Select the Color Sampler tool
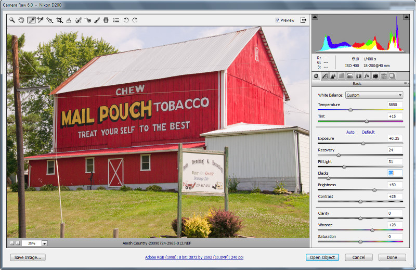Viewport: 416px width, 270px height. click(x=41, y=20)
